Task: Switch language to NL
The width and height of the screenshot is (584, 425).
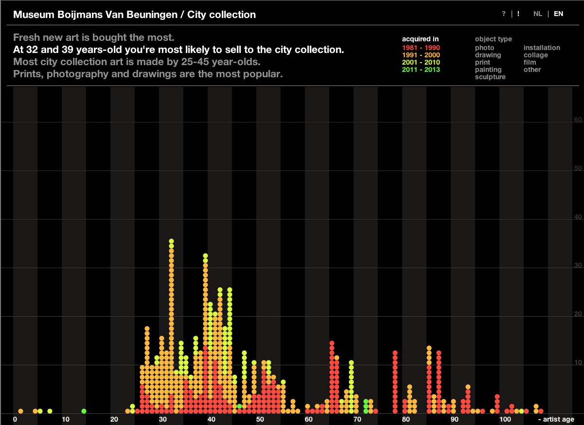Action: tap(537, 14)
